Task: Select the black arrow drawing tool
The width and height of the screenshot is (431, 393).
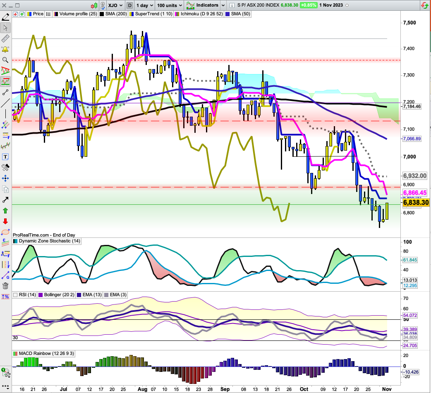Action: [5, 200]
